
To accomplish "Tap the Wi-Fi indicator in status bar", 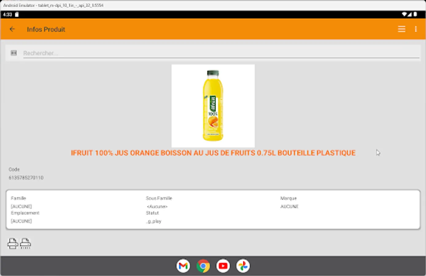I will (405, 14).
